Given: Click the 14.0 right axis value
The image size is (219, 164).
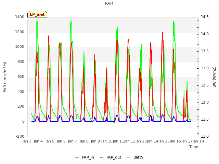Looking at the screenshot, I should click(205, 34).
